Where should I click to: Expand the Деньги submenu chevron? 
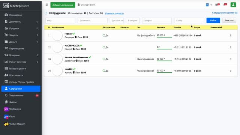tap(37, 42)
